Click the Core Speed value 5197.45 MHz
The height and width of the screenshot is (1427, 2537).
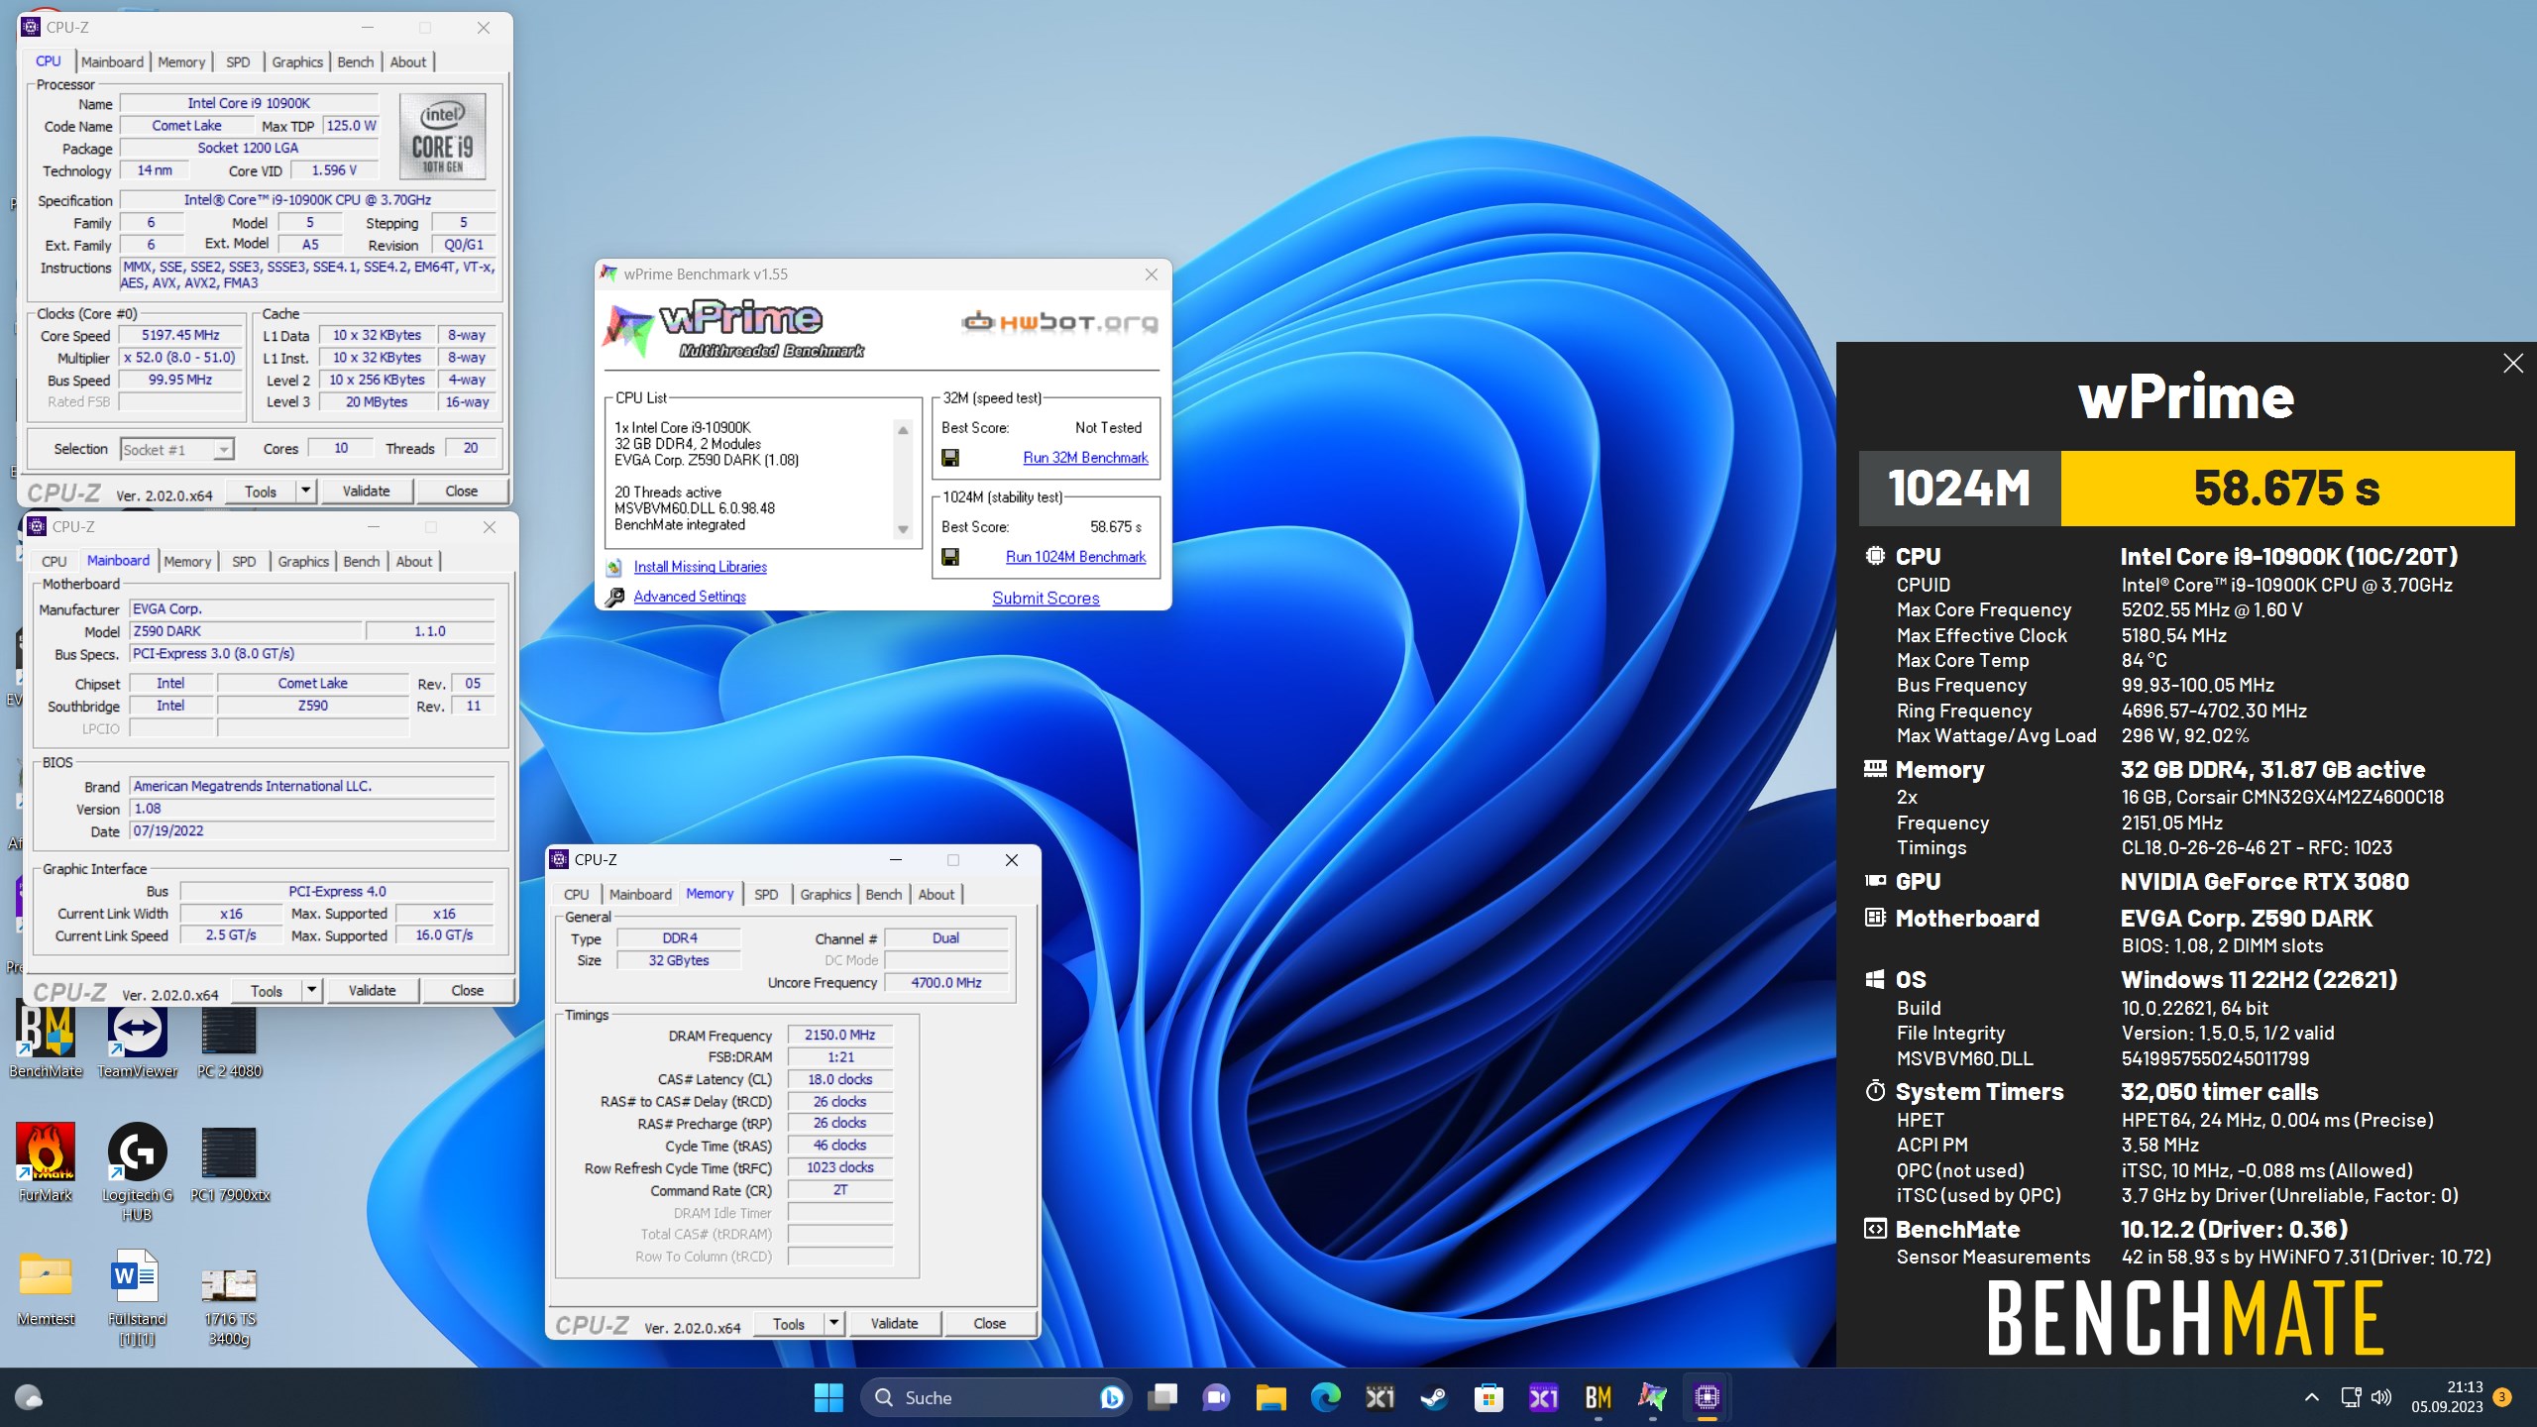tap(180, 335)
